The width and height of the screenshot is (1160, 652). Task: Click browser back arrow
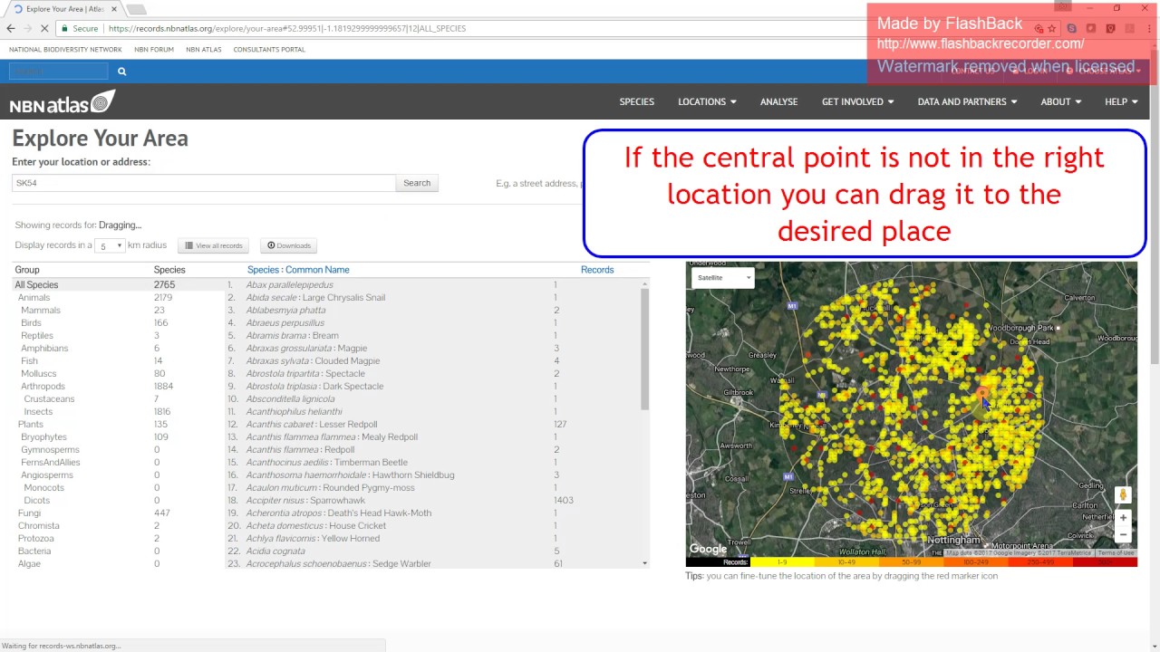(11, 28)
